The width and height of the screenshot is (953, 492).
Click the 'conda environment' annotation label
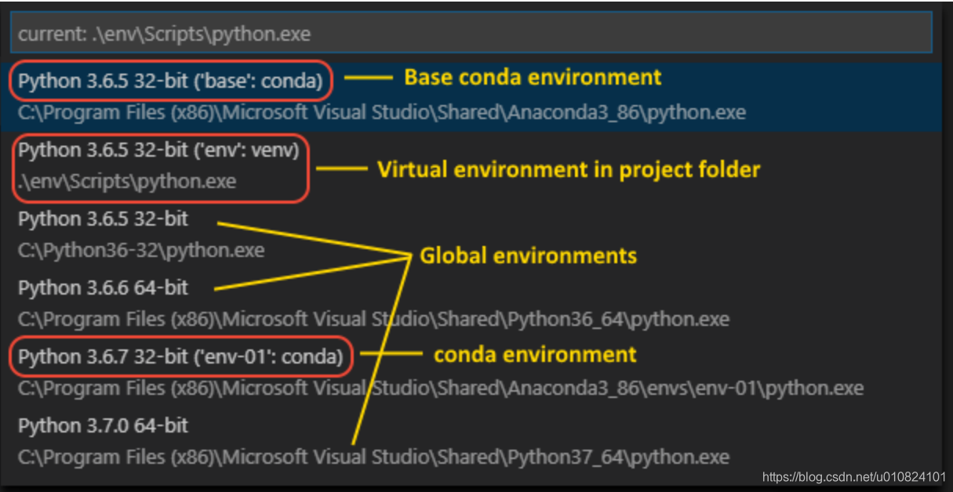534,355
